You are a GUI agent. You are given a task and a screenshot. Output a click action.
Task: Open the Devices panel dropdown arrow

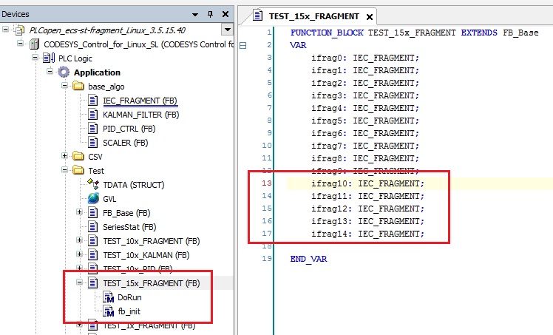(x=195, y=15)
